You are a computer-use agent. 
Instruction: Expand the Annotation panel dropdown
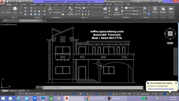click(56, 17)
